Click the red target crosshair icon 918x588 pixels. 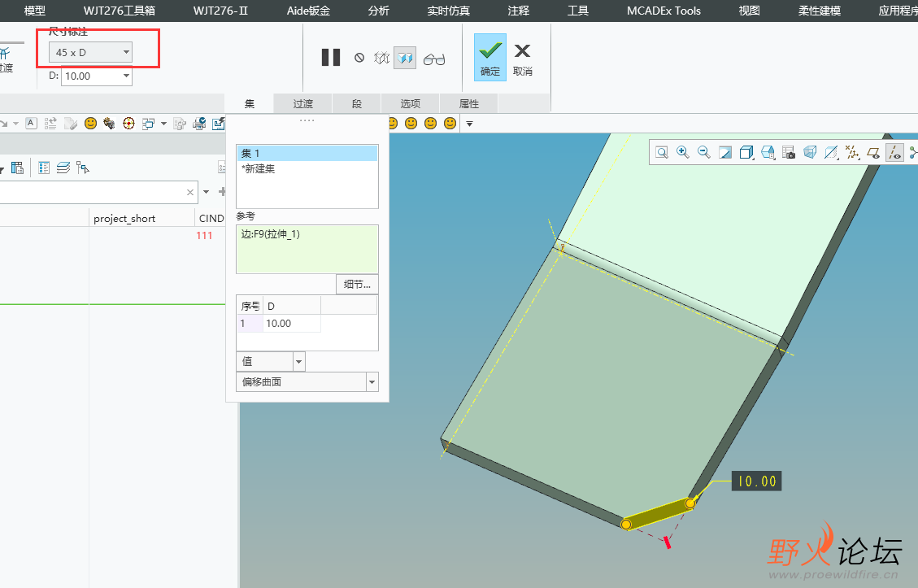coord(128,123)
